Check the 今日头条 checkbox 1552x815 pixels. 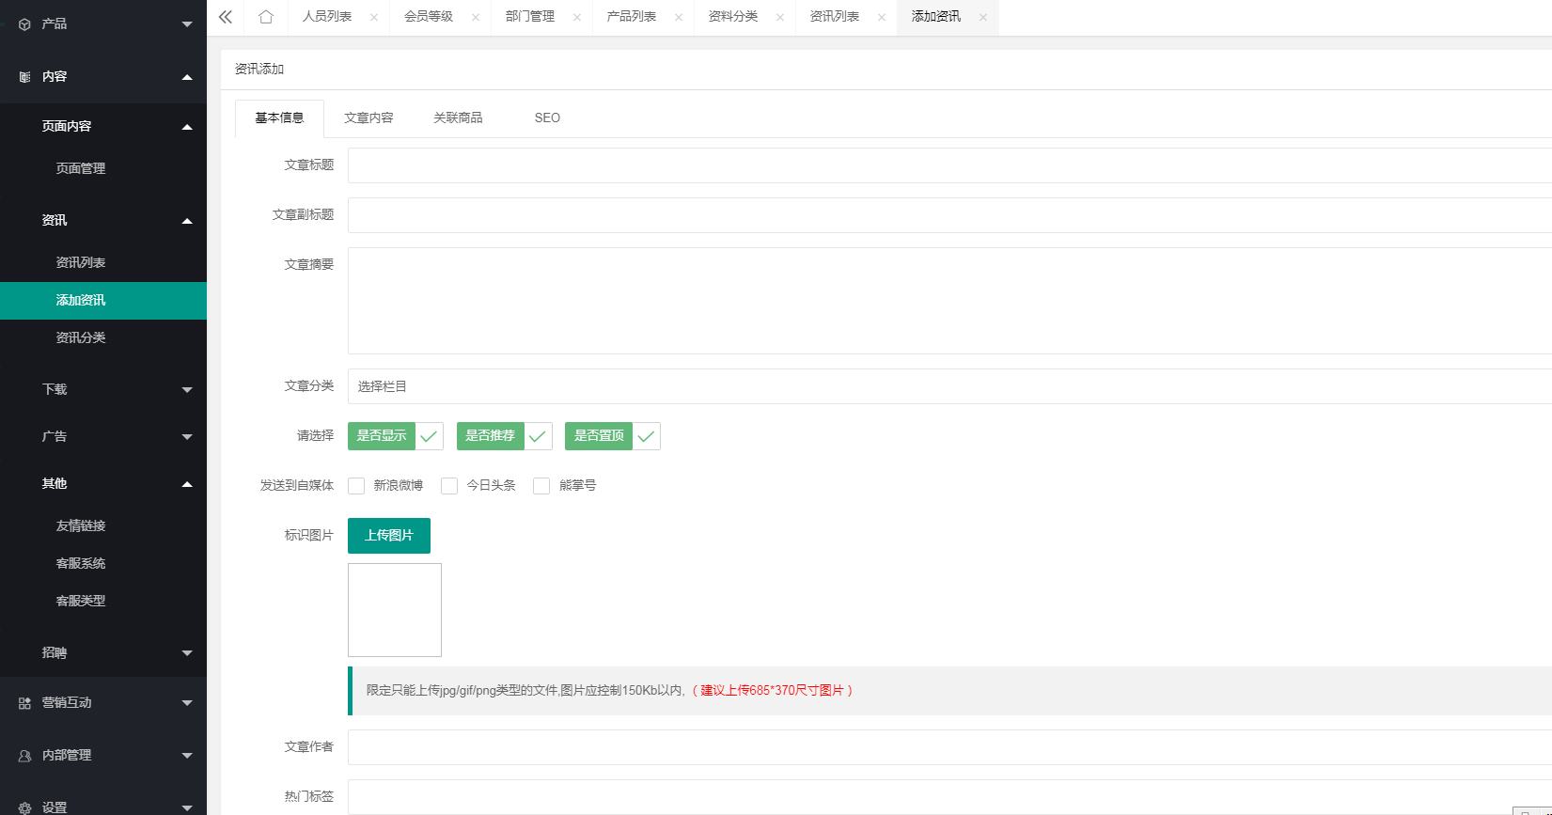pyautogui.click(x=449, y=486)
